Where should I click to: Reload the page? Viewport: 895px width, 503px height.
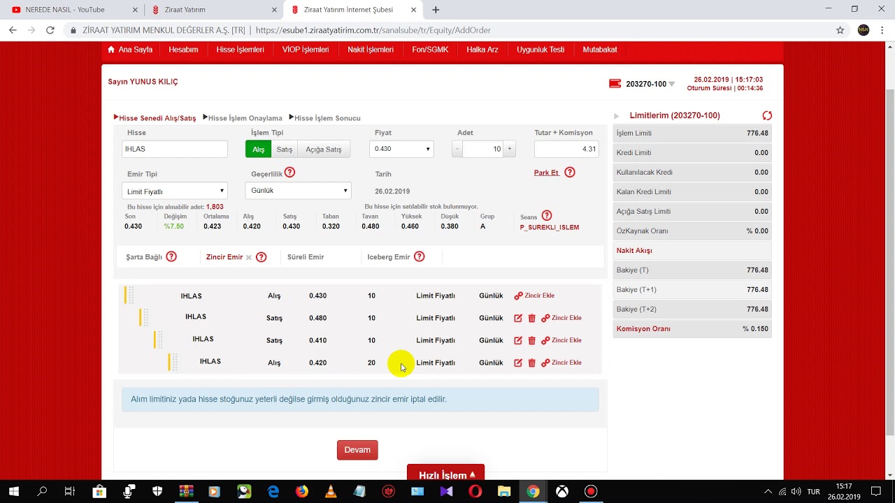click(50, 30)
